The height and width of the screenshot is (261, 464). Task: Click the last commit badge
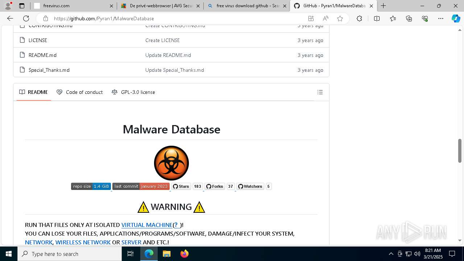(141, 186)
